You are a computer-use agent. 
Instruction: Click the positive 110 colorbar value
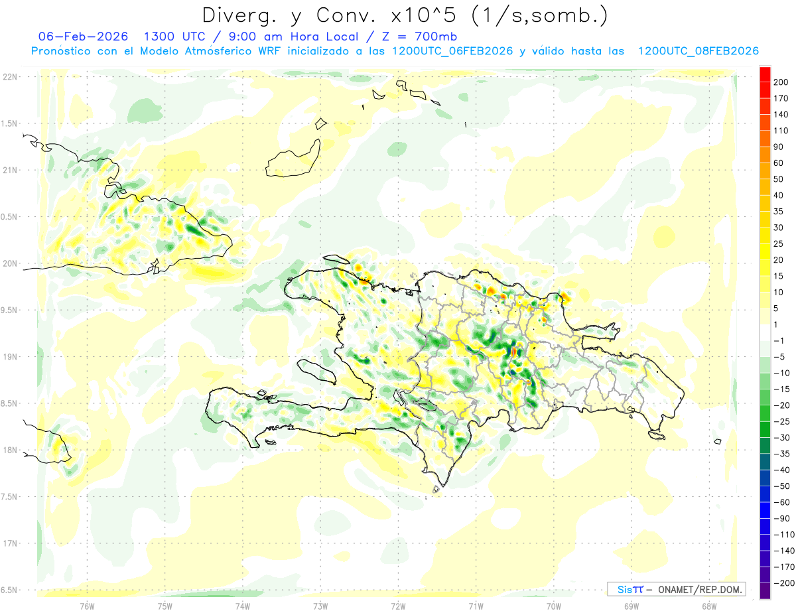[781, 131]
